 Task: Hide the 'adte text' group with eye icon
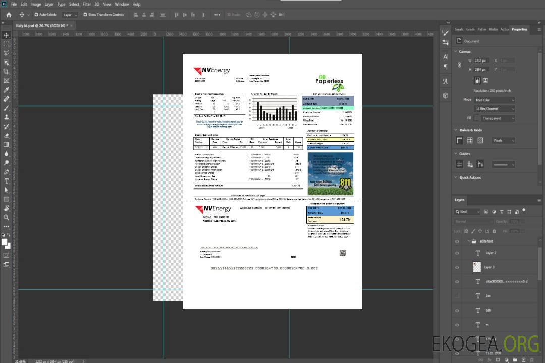457,241
